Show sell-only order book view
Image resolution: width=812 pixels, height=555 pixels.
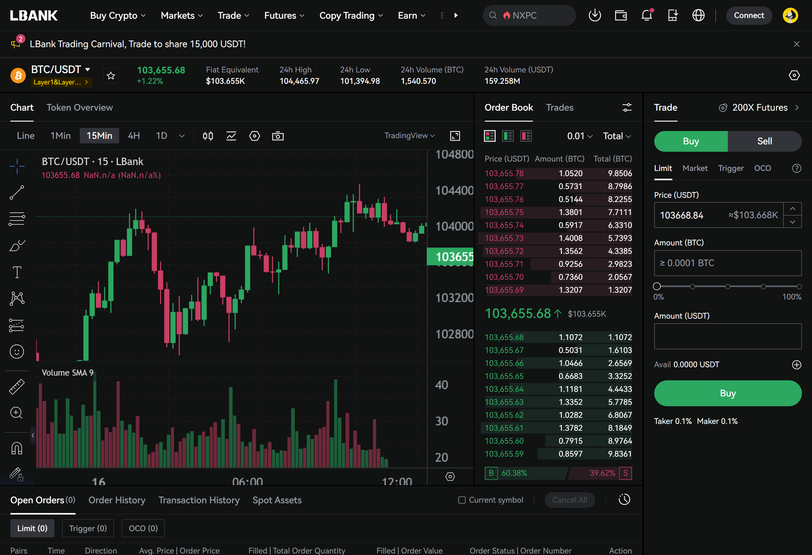coord(526,136)
